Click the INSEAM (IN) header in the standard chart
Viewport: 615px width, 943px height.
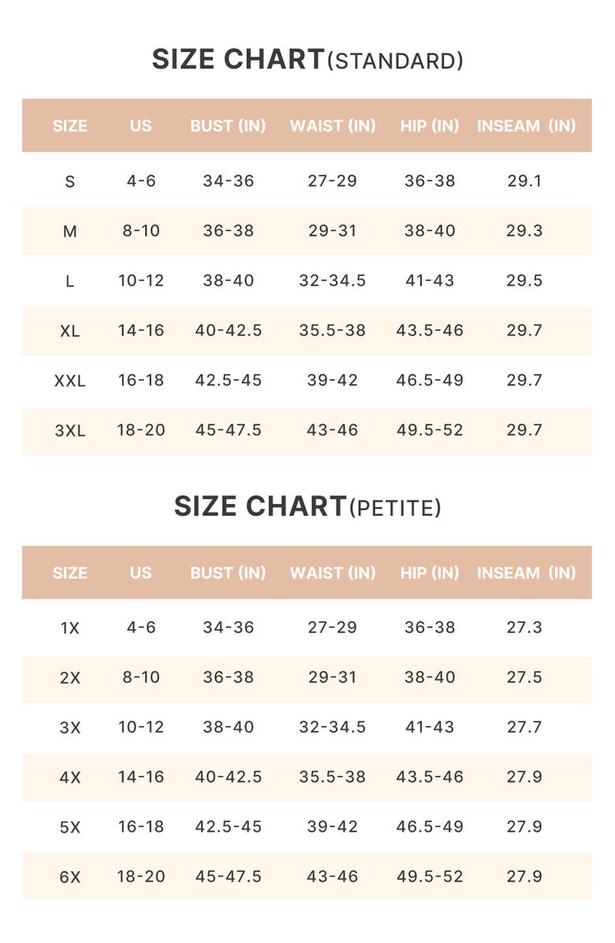[x=526, y=125]
